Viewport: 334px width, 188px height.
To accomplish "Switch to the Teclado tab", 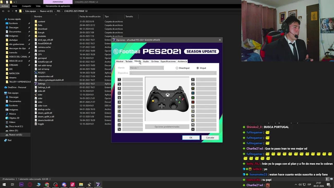I will pyautogui.click(x=129, y=61).
